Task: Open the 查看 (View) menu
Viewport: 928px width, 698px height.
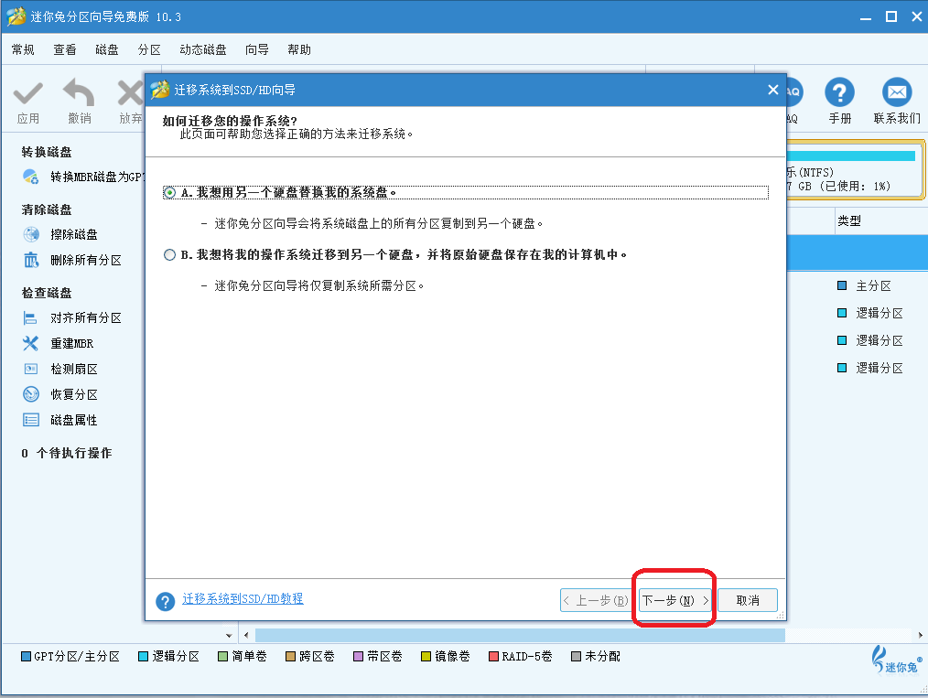Action: coord(65,49)
